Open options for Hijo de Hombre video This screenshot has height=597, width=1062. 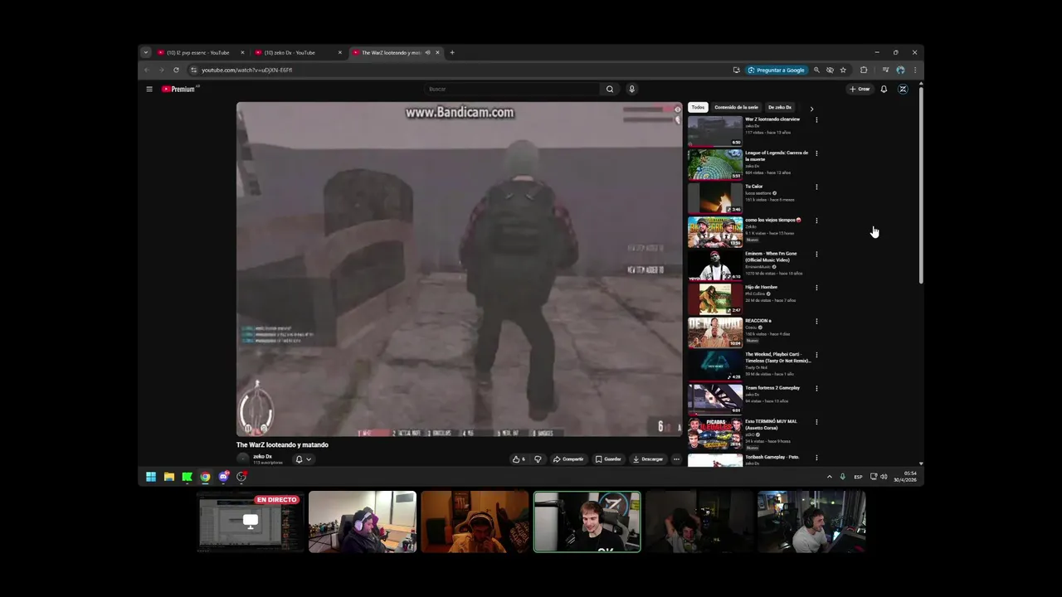point(816,288)
